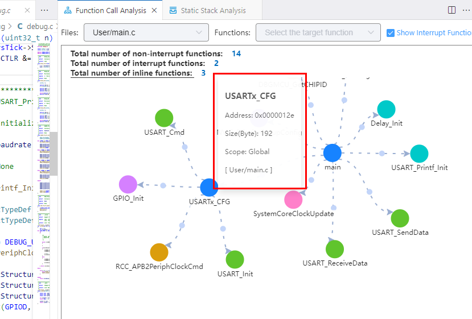Viewport: 472px width, 319px height.
Task: Click the inline functions count 3
Action: (x=203, y=73)
